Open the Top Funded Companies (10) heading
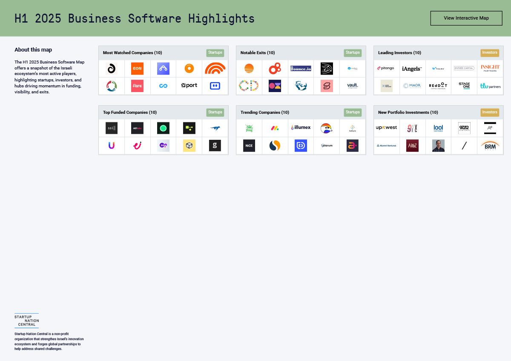This screenshot has width=511, height=361. [x=130, y=113]
